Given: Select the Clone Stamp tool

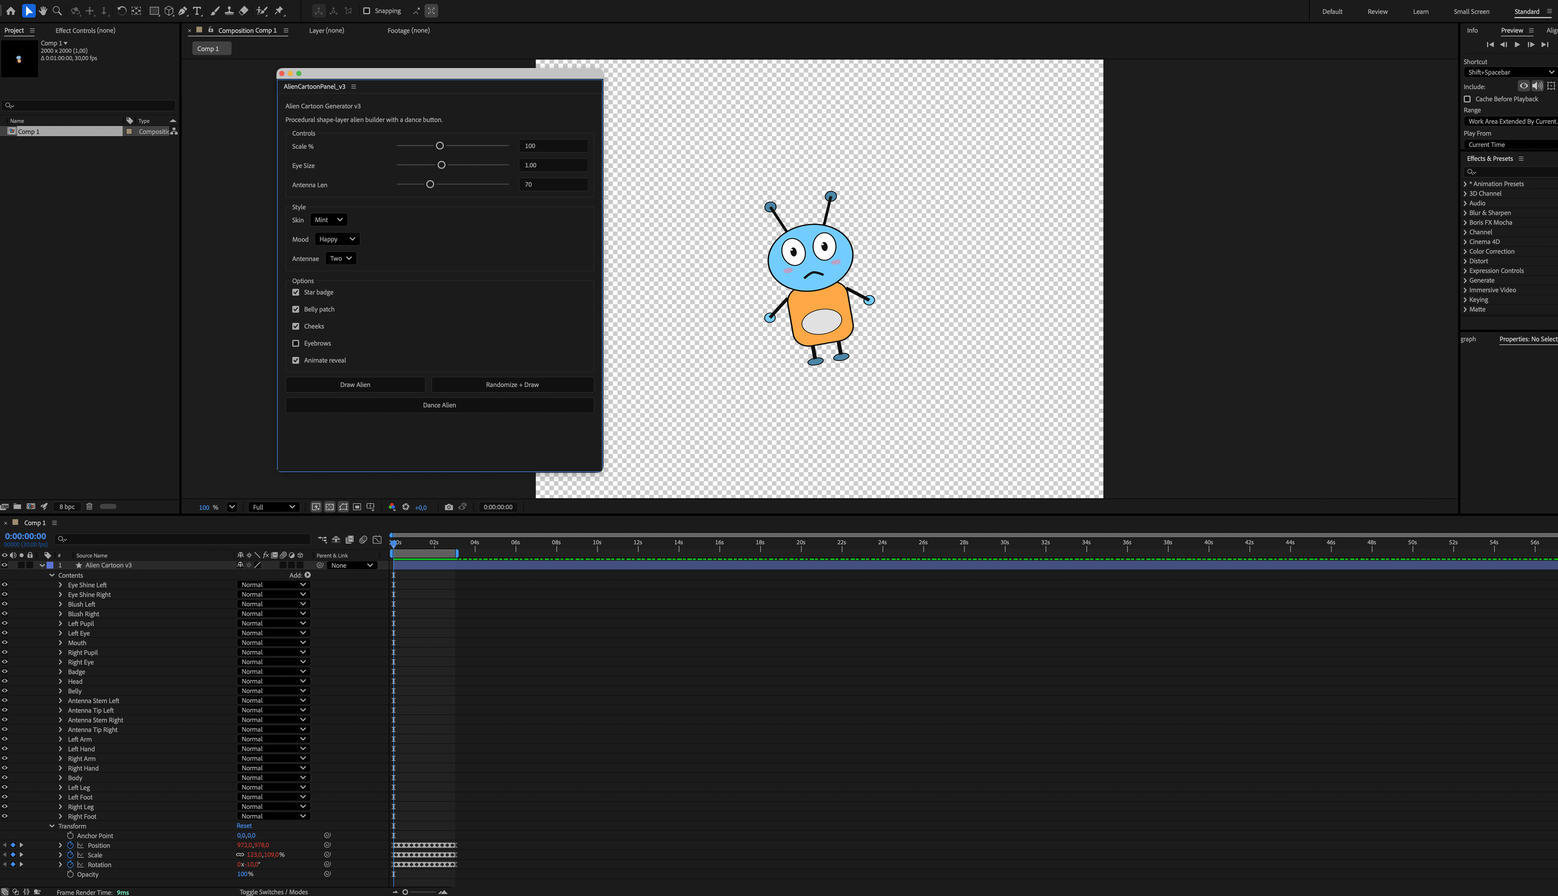Looking at the screenshot, I should (x=229, y=10).
